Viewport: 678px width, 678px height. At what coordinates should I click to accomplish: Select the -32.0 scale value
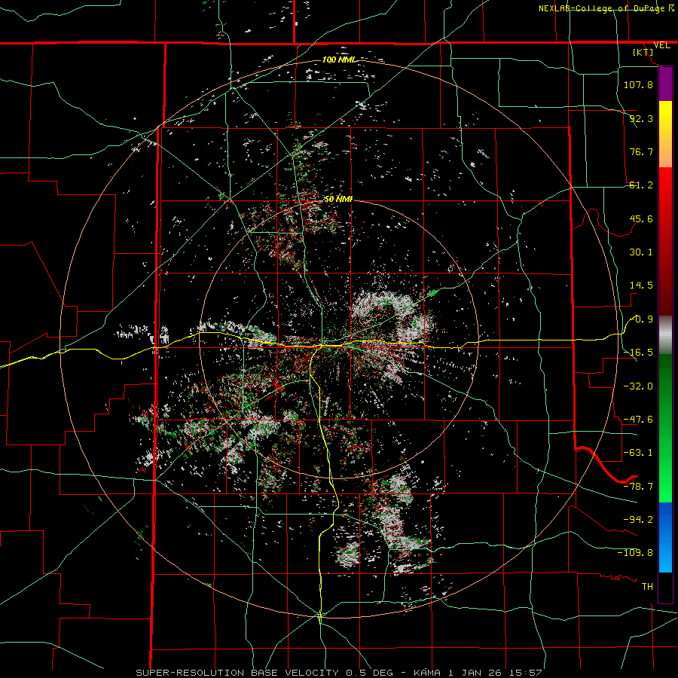point(638,386)
